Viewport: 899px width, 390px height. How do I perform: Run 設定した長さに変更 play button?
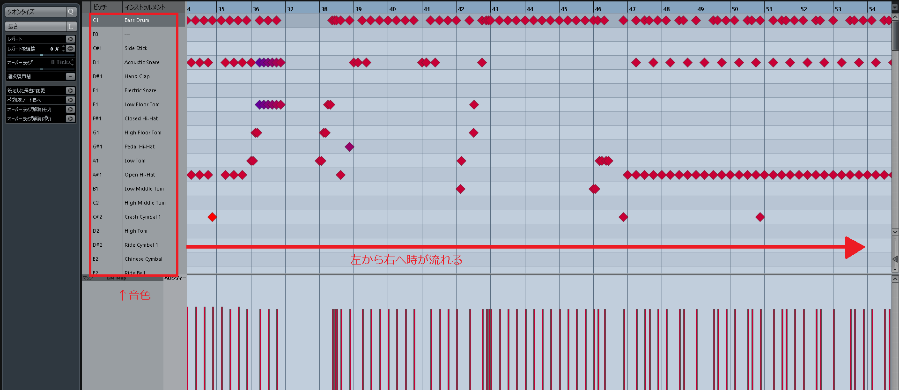pos(70,91)
